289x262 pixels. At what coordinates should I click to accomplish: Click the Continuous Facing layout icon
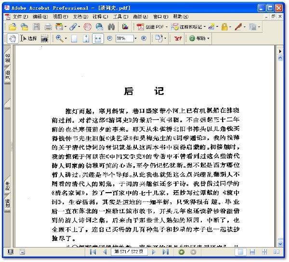point(264,252)
